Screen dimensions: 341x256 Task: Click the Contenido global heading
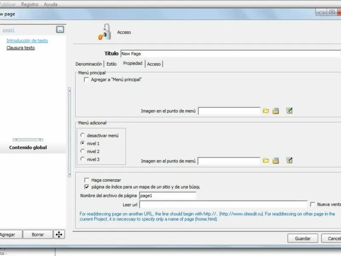coord(28,147)
